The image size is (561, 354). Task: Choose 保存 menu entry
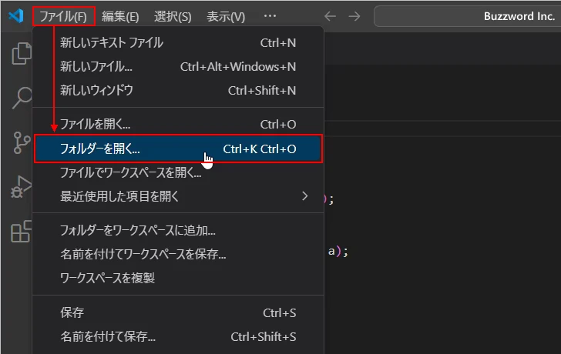coord(178,313)
